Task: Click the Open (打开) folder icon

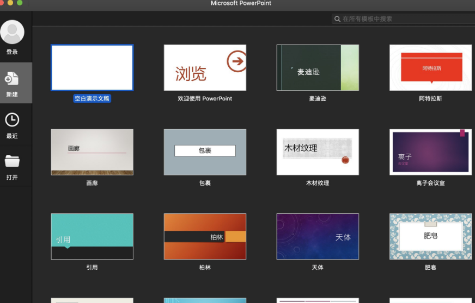Action: (12, 161)
